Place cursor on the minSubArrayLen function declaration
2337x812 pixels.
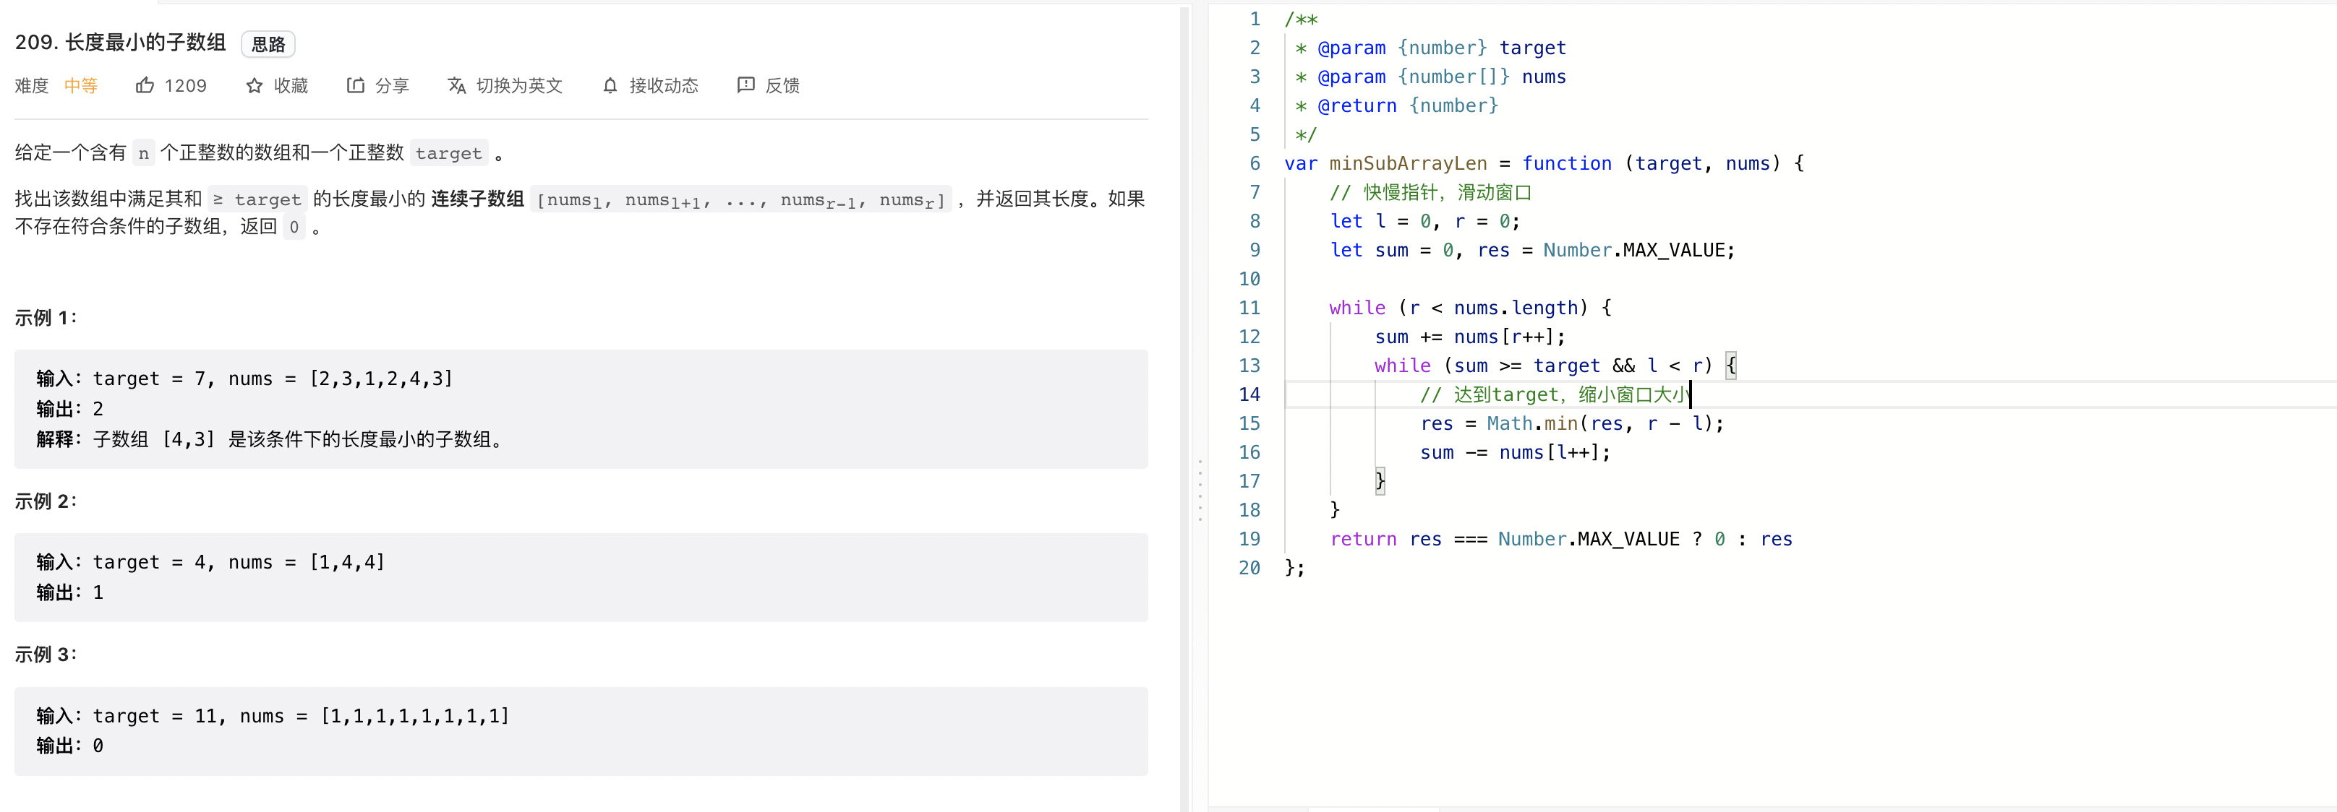(1544, 163)
